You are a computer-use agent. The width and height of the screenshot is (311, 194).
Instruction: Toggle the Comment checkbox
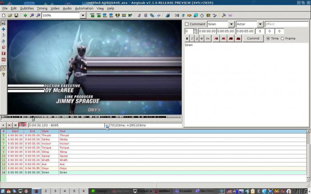187,24
